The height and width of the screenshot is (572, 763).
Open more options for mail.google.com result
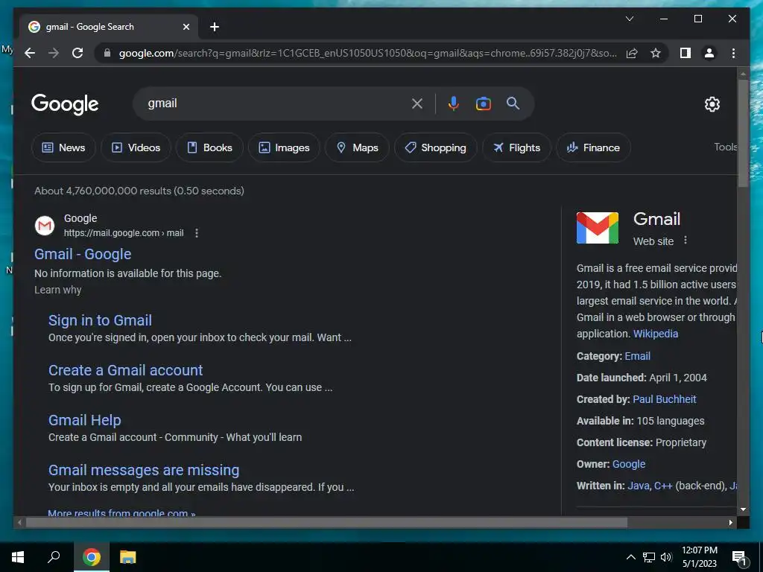[197, 233]
